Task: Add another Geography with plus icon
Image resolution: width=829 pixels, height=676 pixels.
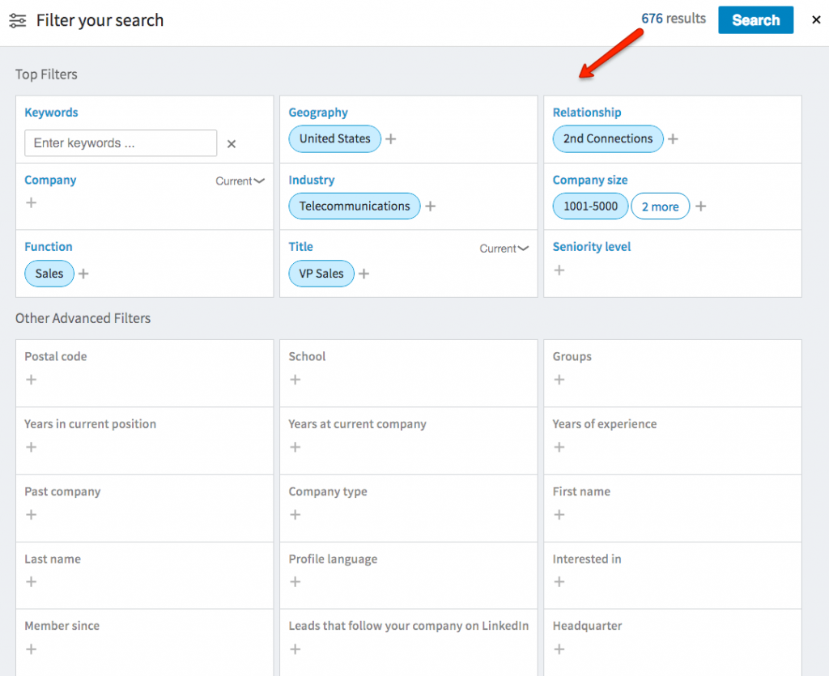Action: click(391, 139)
